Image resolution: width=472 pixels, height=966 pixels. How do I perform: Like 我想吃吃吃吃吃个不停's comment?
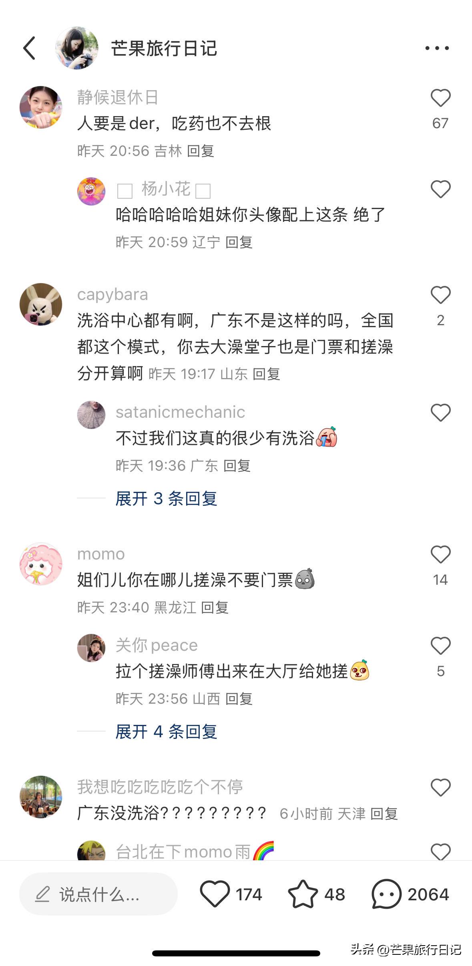pyautogui.click(x=440, y=788)
